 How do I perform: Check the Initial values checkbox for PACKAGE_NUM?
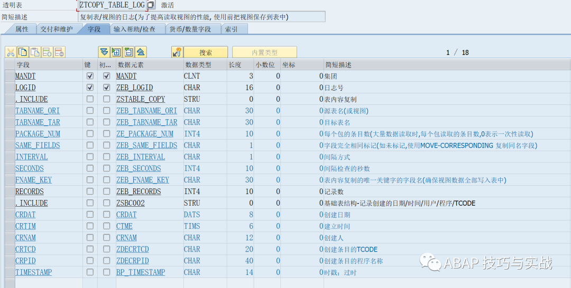pos(106,133)
